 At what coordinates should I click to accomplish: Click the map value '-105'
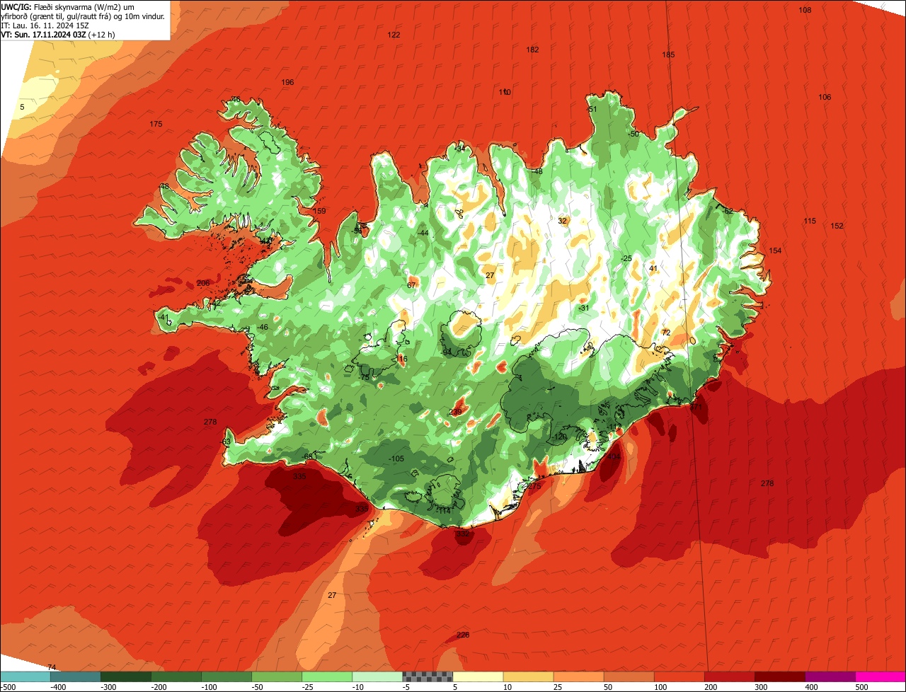[396, 459]
